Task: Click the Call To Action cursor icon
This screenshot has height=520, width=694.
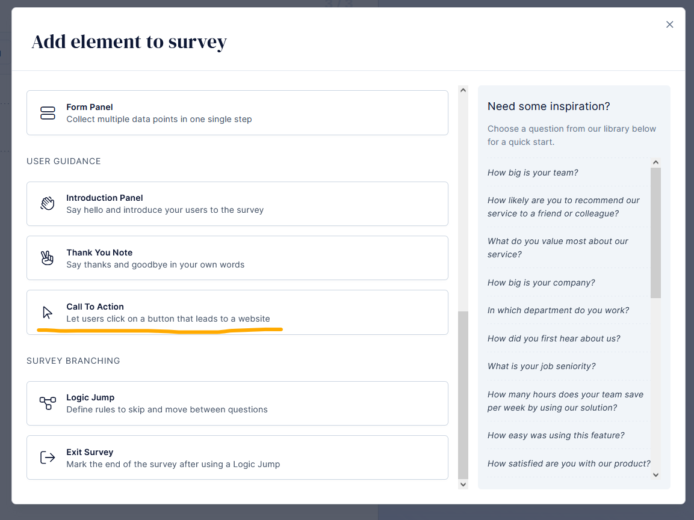Action: 48,311
